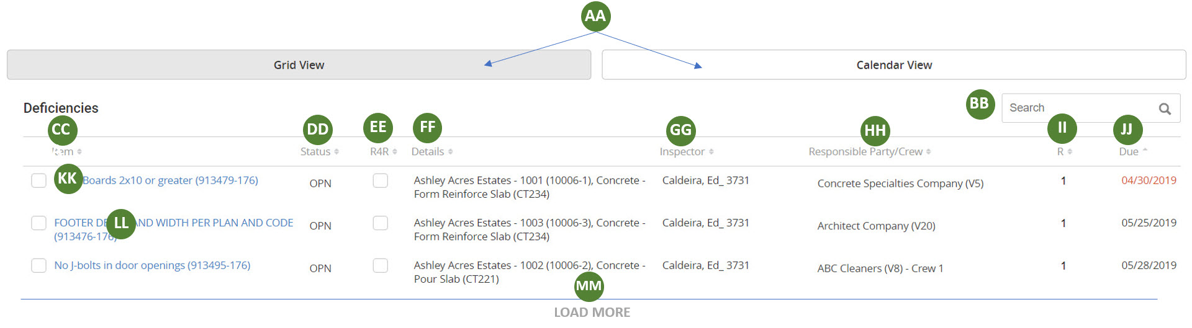Click details Ashley Acres Estates - 1003 (10006-3)

[530, 229]
